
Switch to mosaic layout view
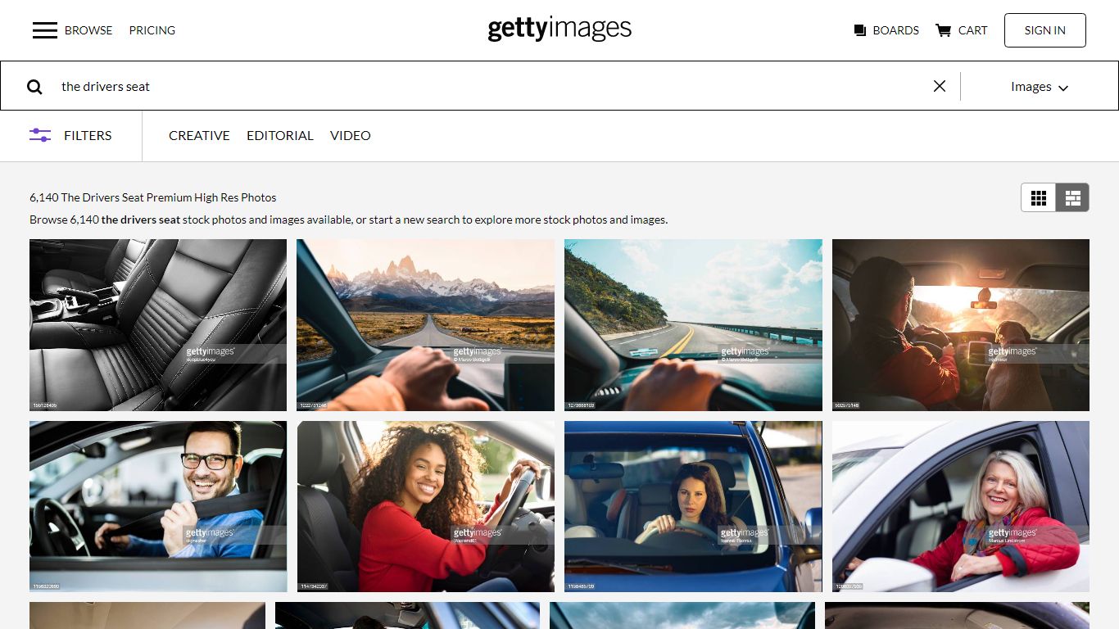1072,197
